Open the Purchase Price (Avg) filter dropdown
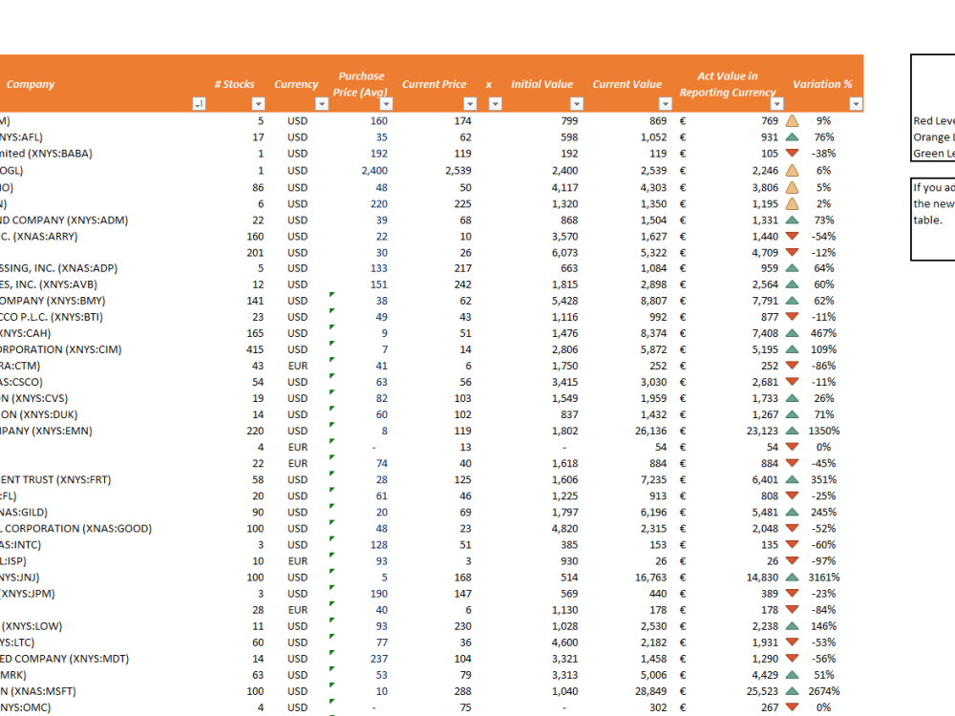 386,104
